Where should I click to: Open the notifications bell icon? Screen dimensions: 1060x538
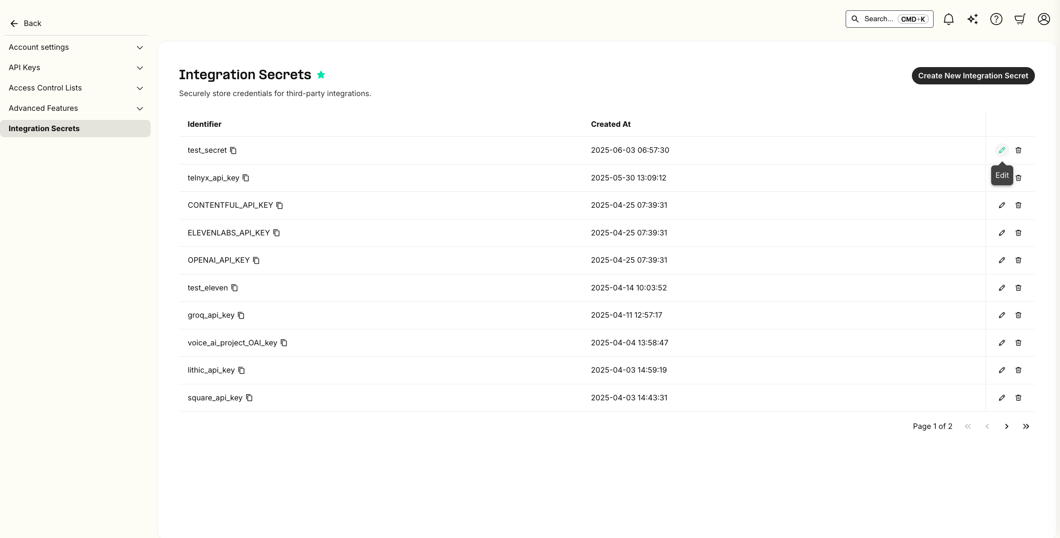(x=948, y=19)
